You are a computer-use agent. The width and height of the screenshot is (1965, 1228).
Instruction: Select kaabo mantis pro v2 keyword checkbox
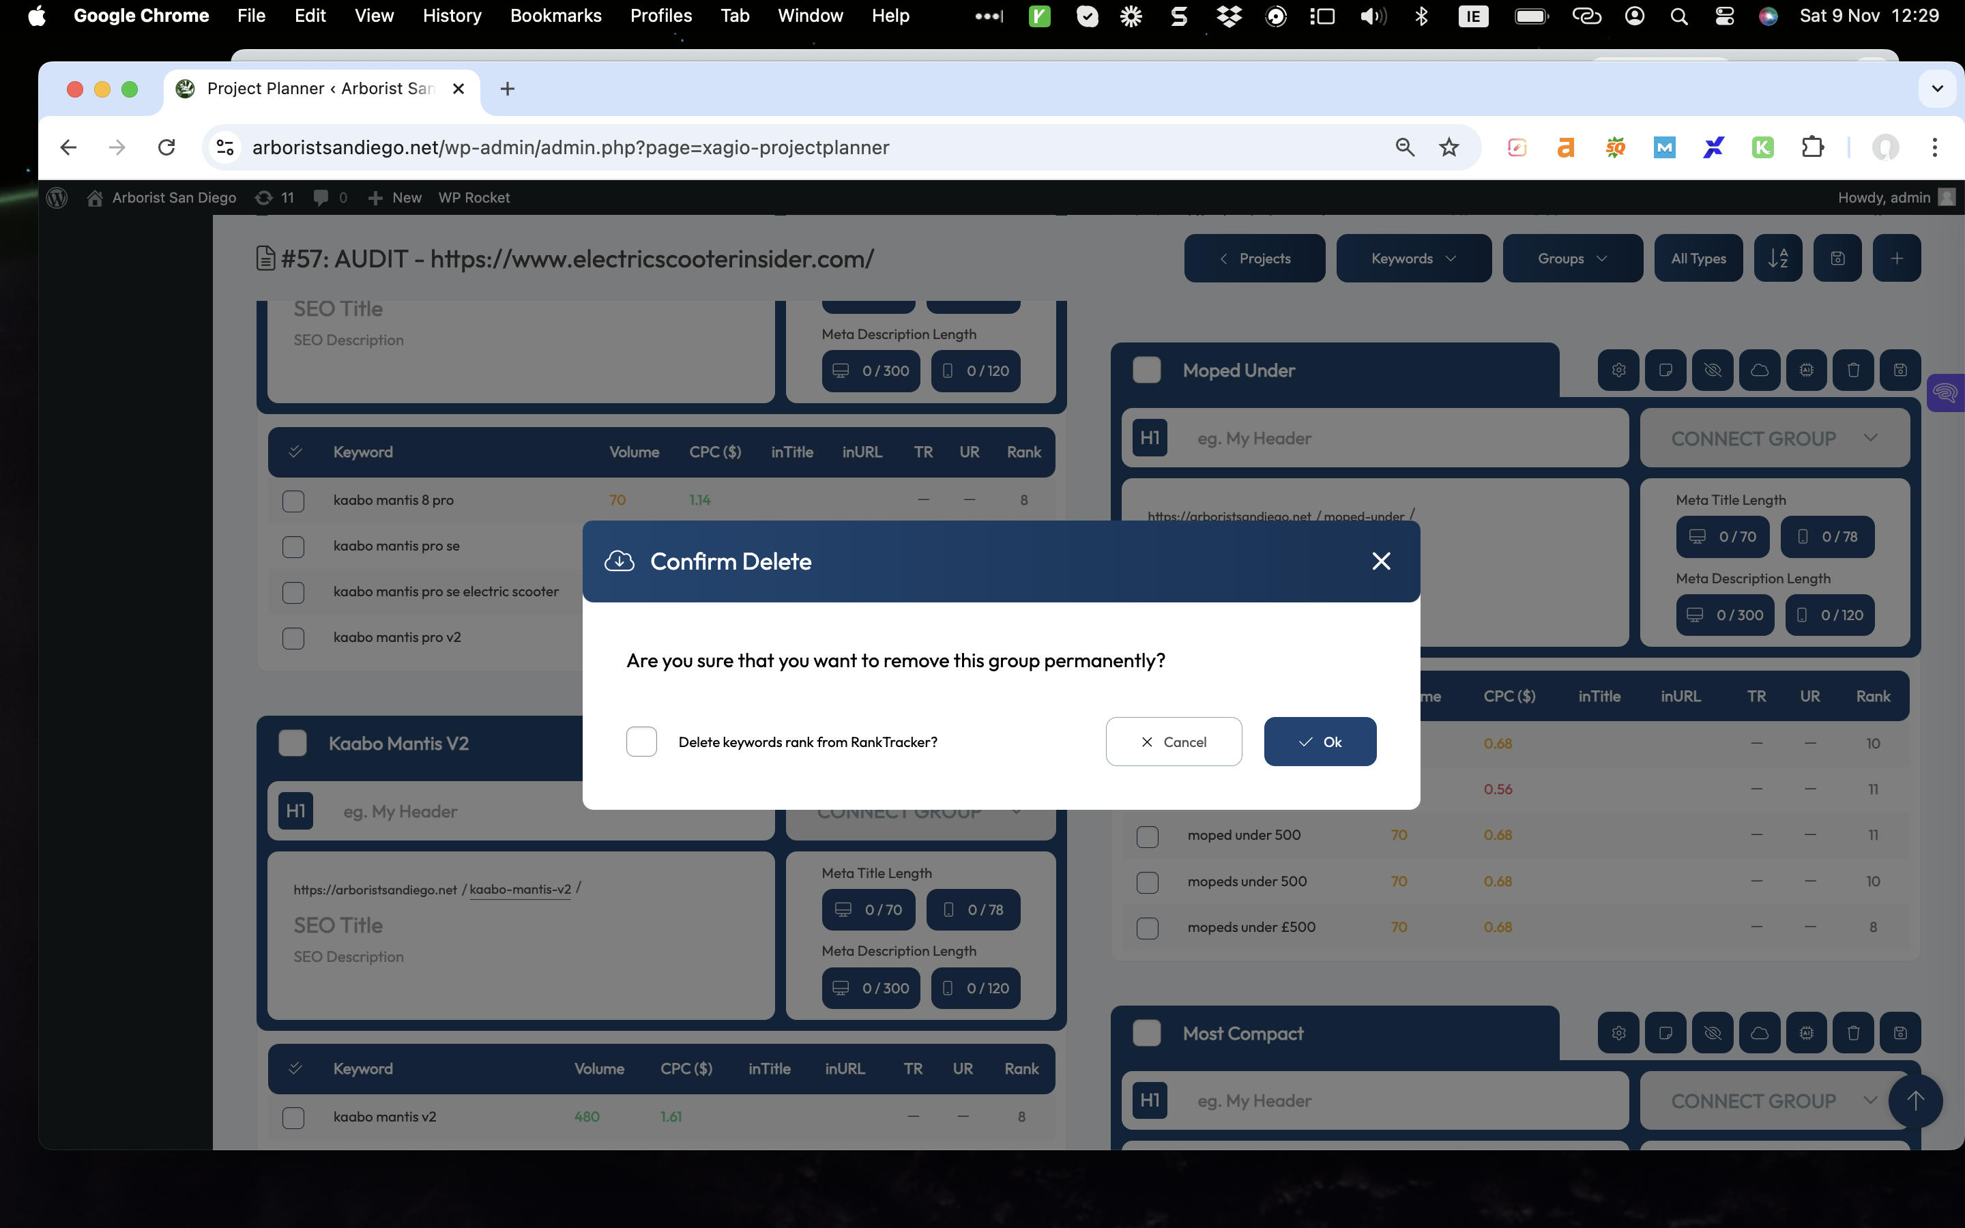click(293, 638)
